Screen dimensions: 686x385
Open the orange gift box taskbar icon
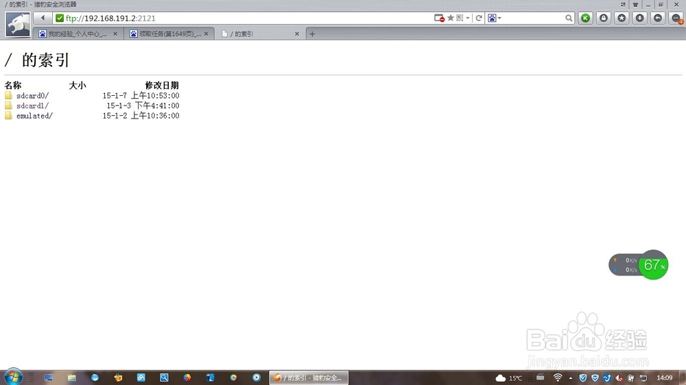point(118,377)
